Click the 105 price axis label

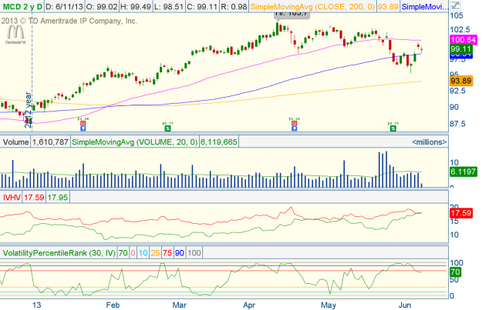[457, 15]
